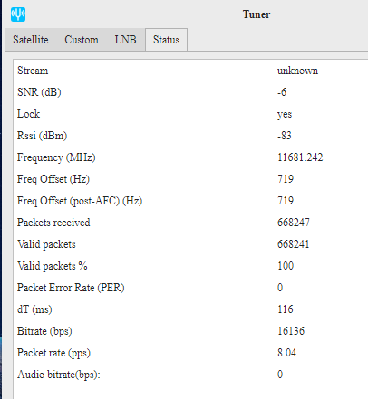Select the Valid packets value 668241
The width and height of the screenshot is (368, 399).
point(294,244)
